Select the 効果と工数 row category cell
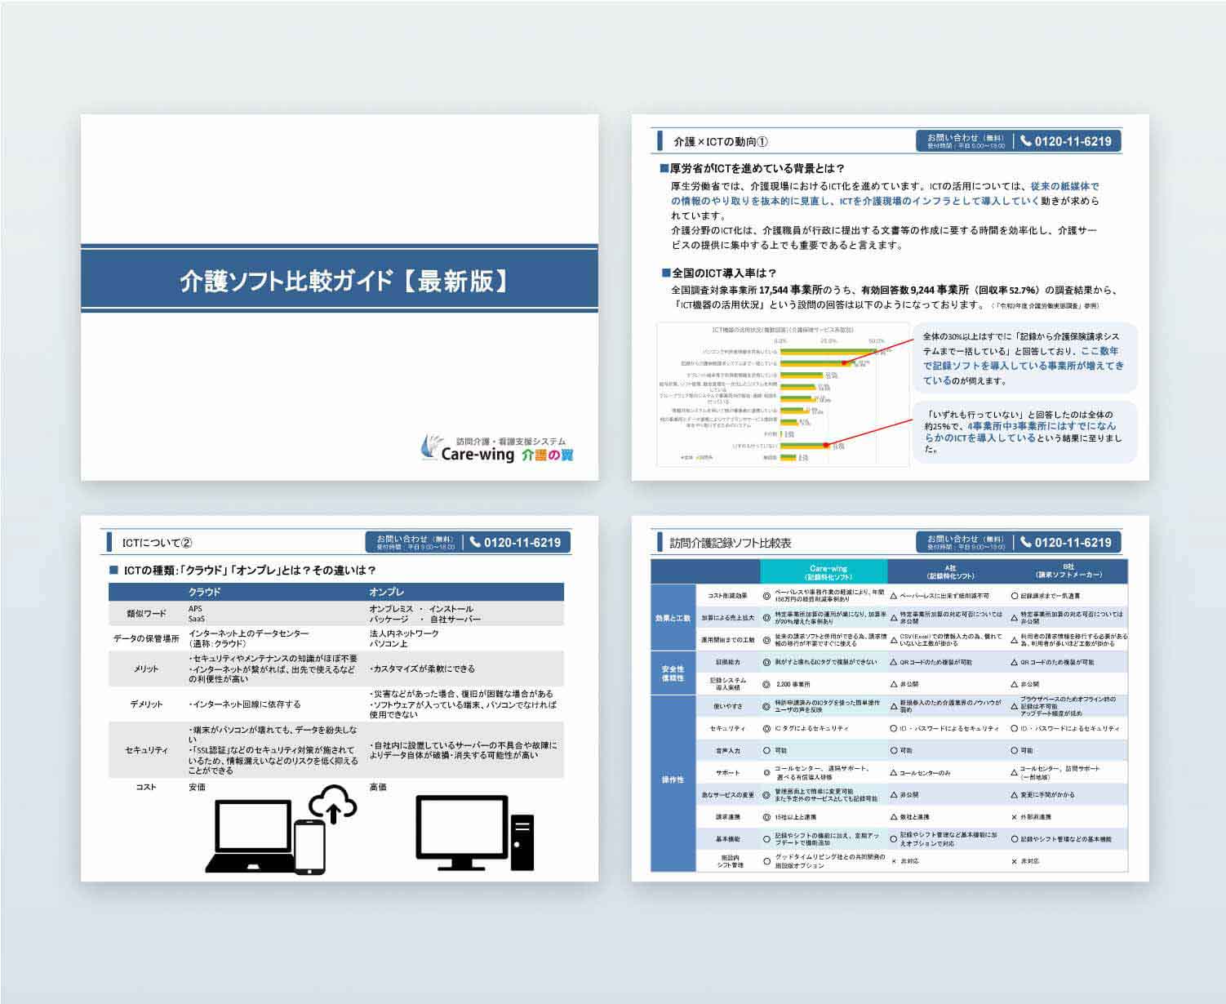The width and height of the screenshot is (1226, 1004). [673, 618]
